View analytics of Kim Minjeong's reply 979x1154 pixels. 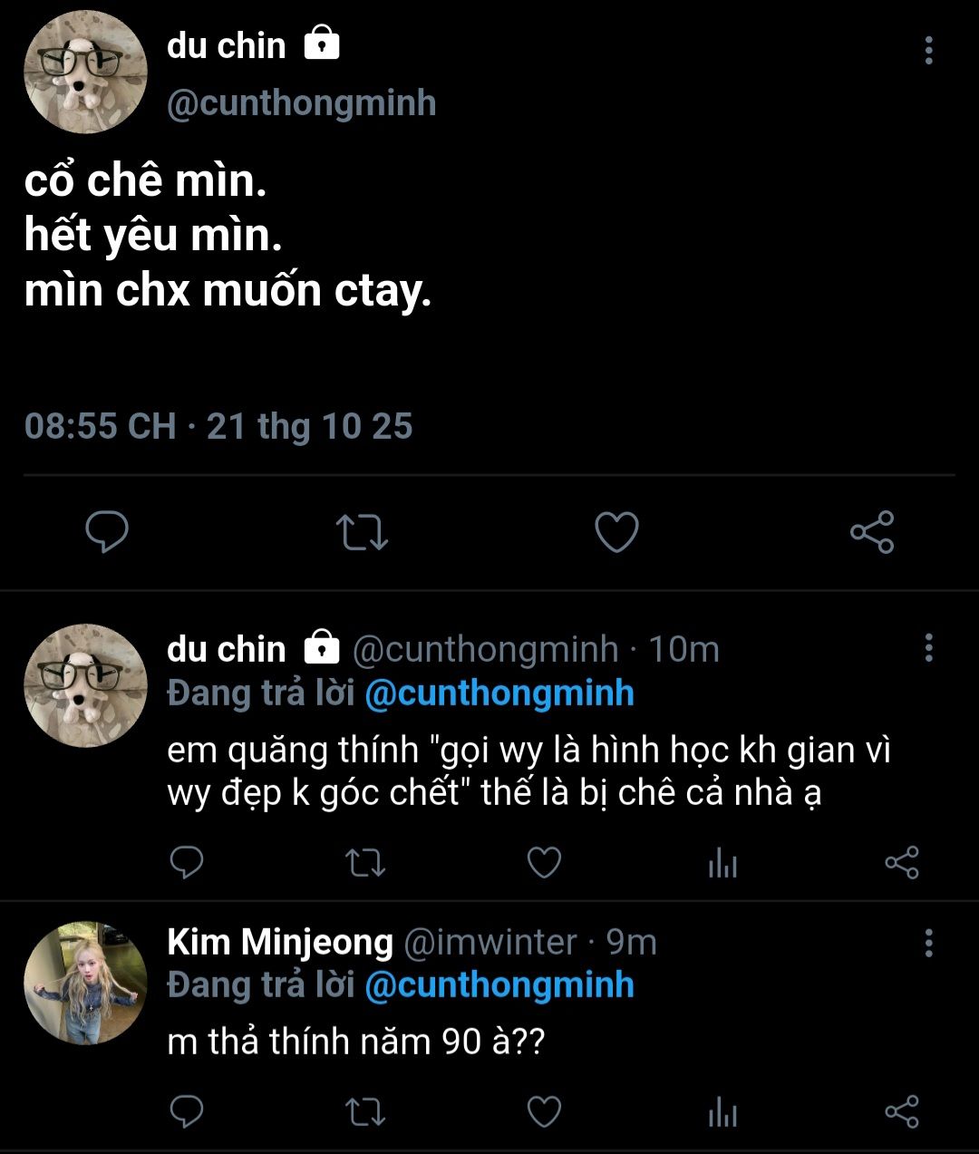(x=722, y=1113)
